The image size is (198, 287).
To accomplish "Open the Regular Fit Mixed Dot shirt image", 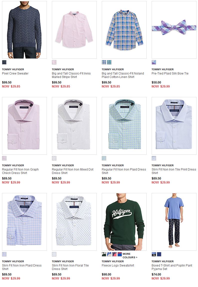I will pyautogui.click(x=74, y=126).
